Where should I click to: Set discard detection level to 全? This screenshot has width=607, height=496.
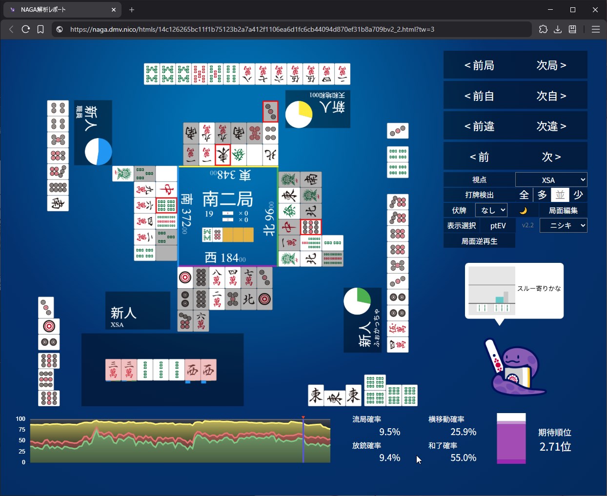[x=524, y=195]
